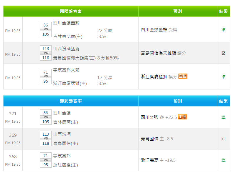Open team 青島國信(主) in match 369
This screenshot has width=234, height=173.
65,144
